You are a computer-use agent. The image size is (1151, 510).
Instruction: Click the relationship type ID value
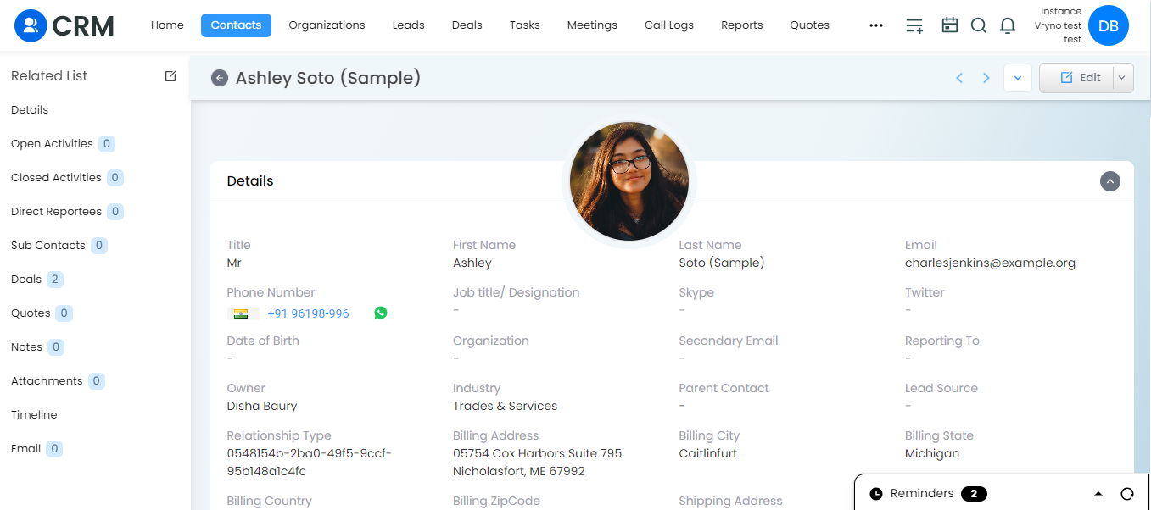309,463
